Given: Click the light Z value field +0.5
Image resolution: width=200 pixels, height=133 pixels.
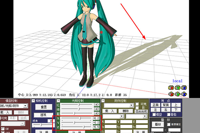Looking at the screenshot, I should (x=96, y=127).
